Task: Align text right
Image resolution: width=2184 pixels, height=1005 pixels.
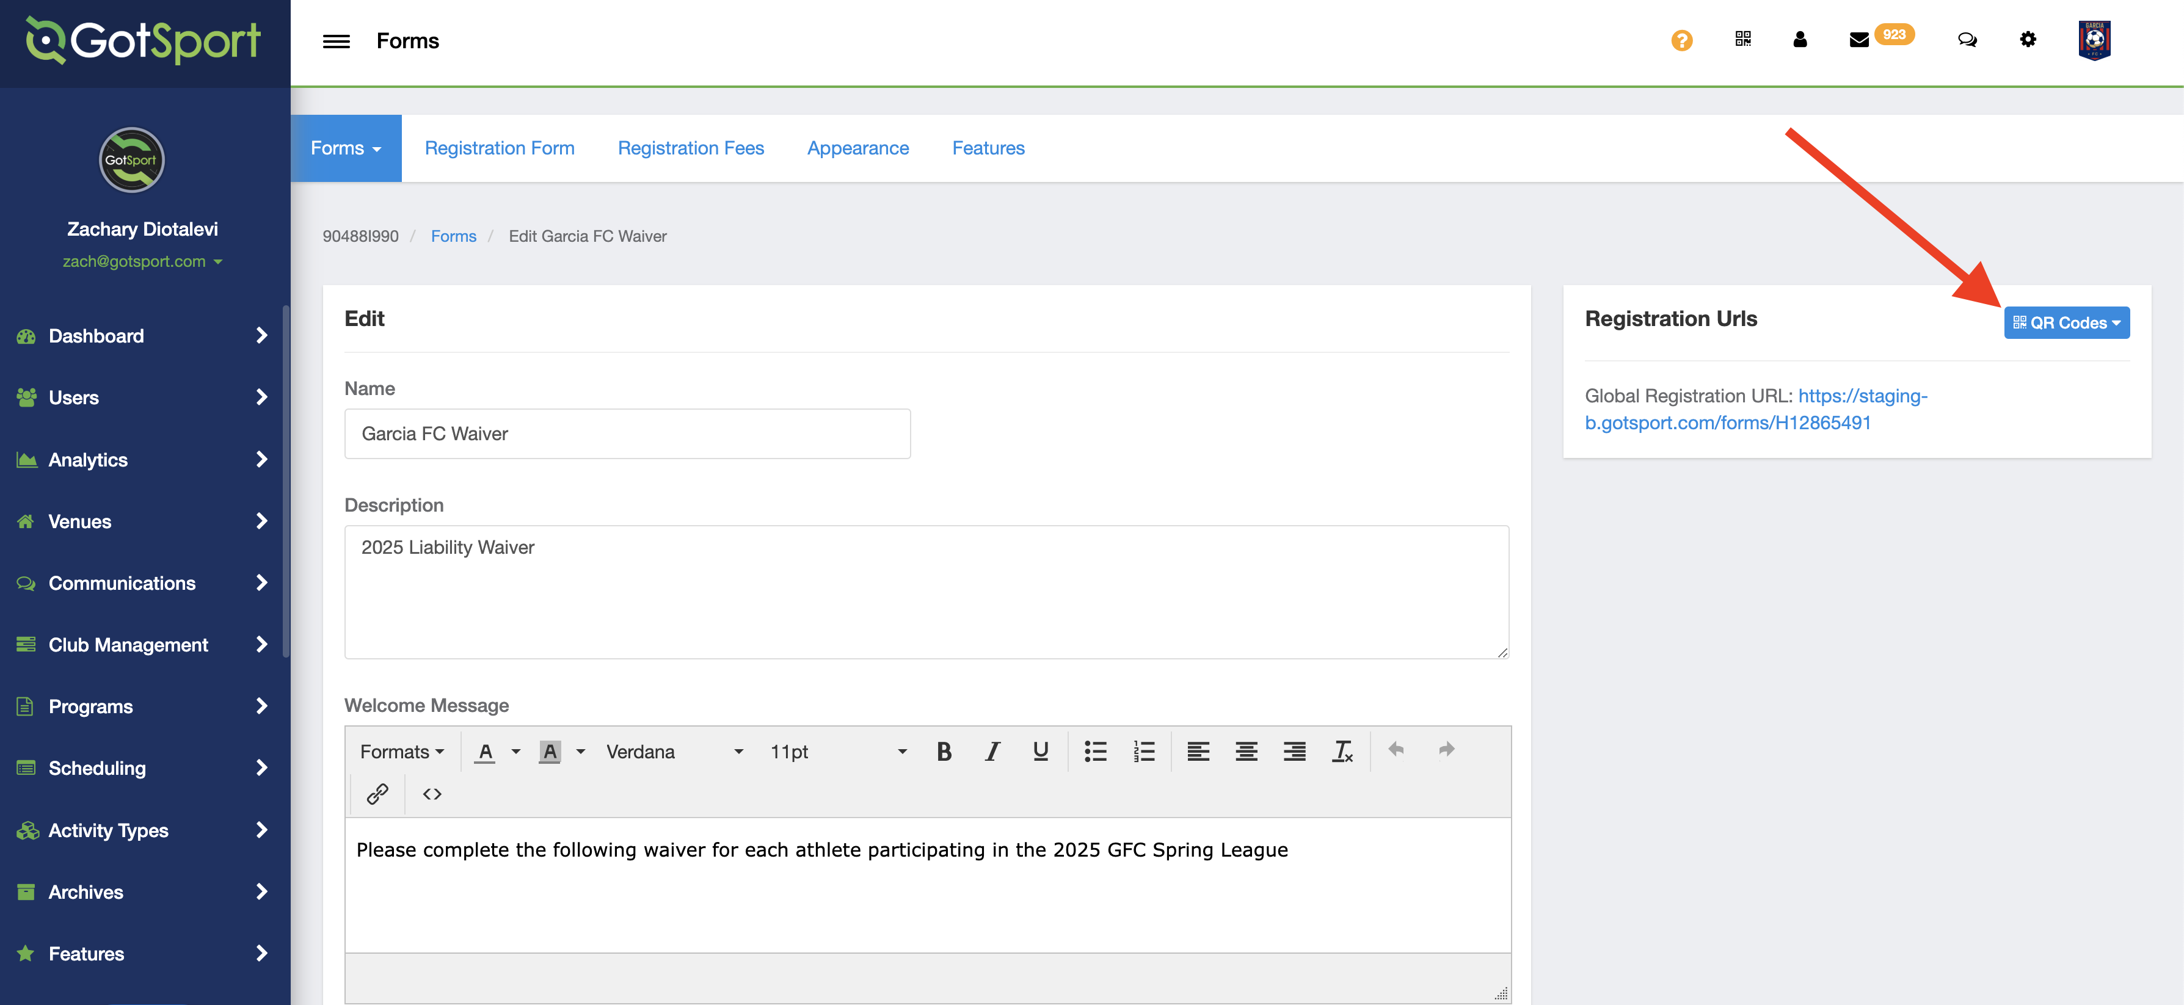Action: click(x=1294, y=752)
